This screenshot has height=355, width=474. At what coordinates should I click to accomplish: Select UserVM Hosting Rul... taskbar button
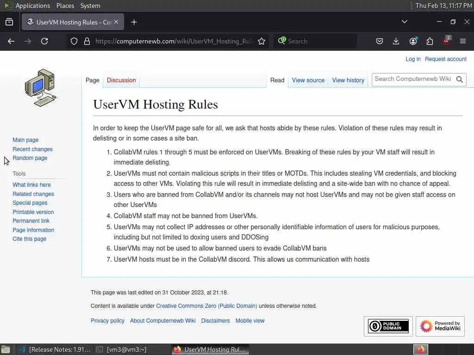(211, 349)
